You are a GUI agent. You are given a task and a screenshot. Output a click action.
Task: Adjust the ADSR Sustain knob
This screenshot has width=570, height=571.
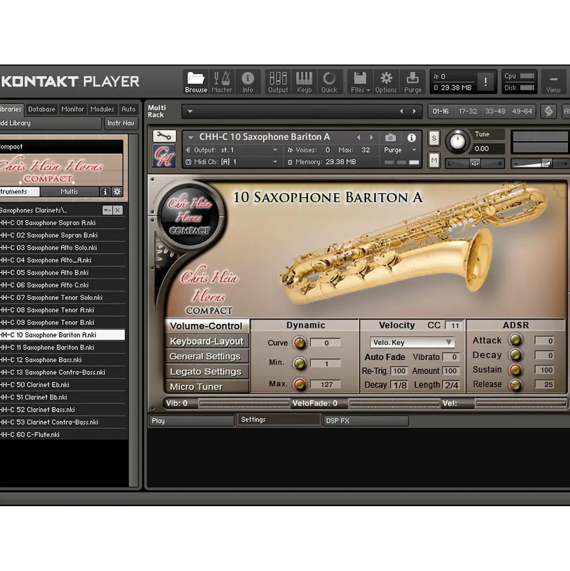(x=516, y=370)
